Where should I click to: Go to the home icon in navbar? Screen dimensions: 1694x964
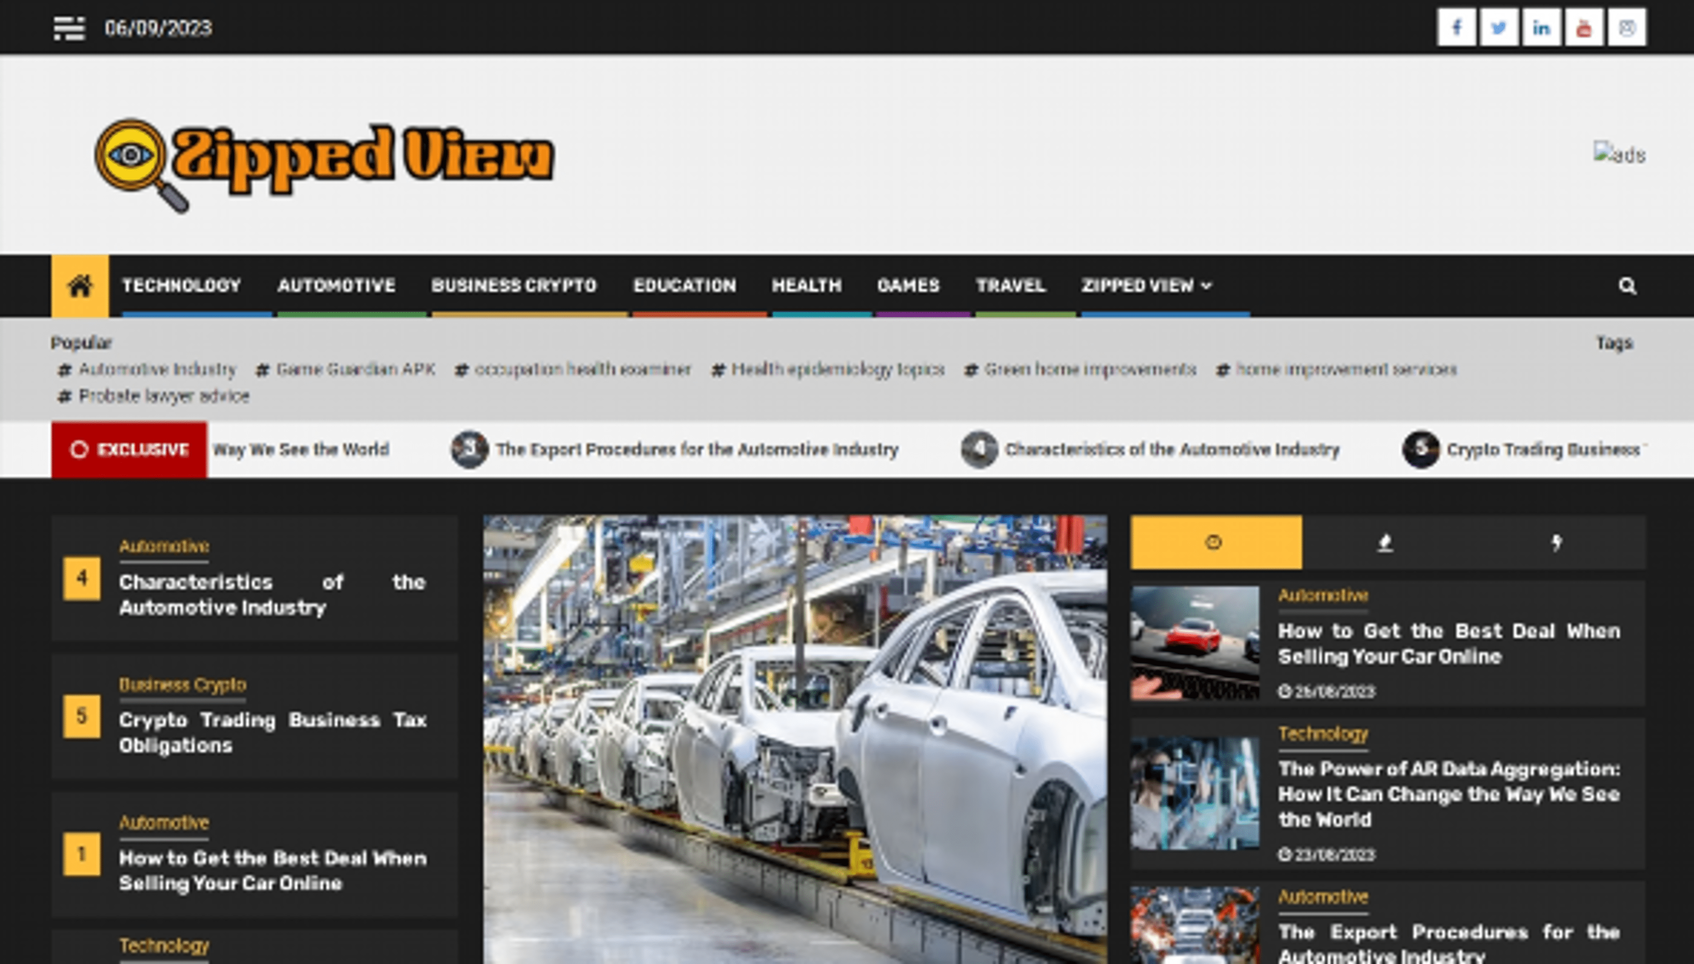pyautogui.click(x=80, y=286)
